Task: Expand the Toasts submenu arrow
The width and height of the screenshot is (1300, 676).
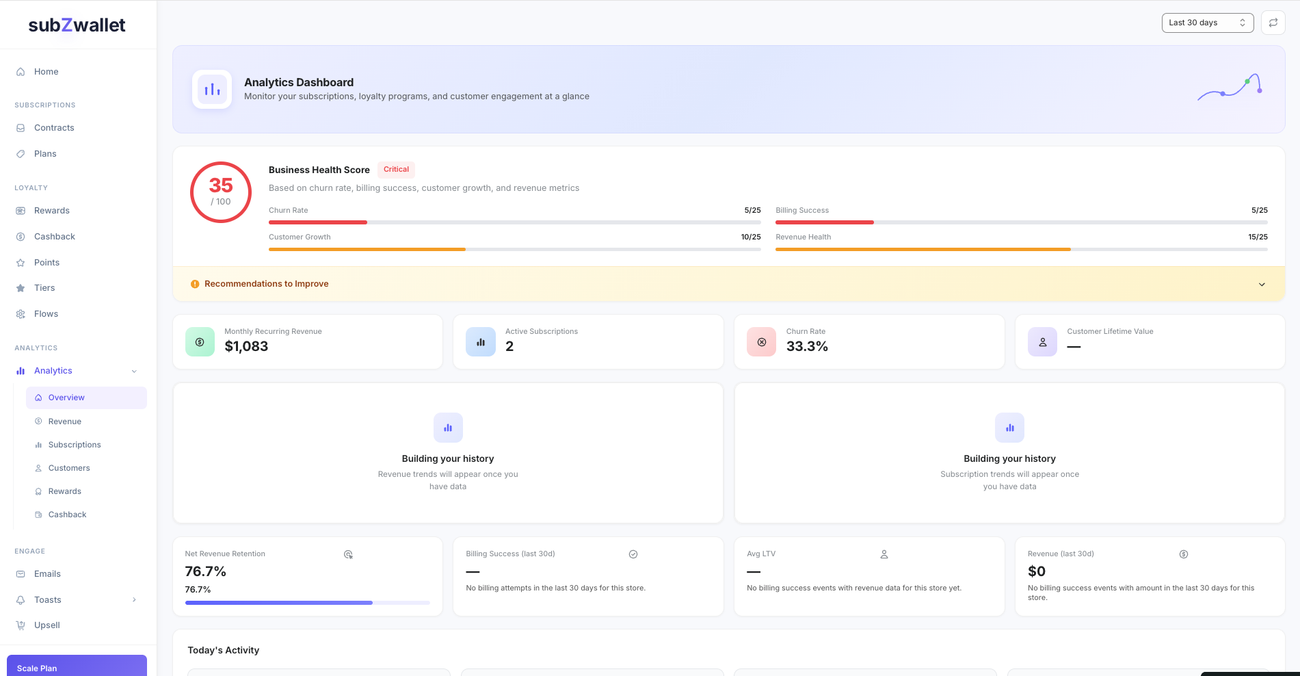Action: click(134, 600)
